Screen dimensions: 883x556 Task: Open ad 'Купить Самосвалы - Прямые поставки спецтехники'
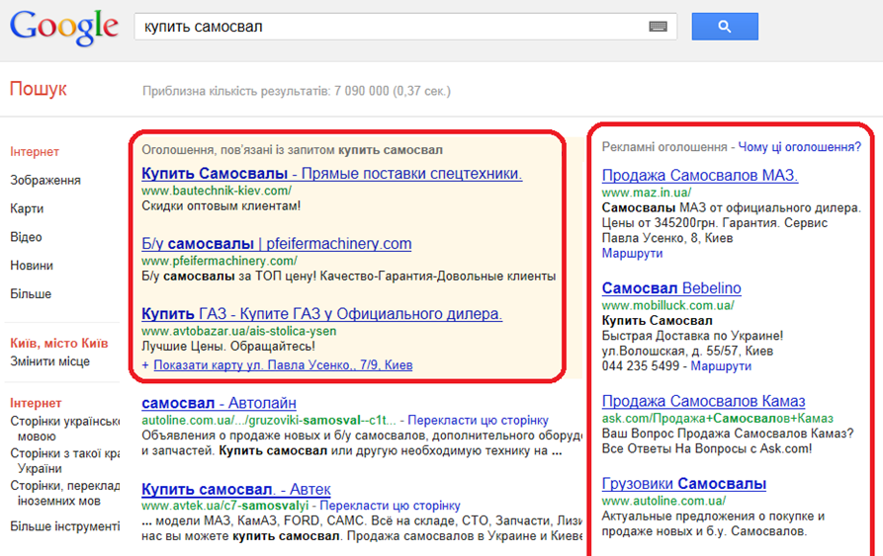click(x=331, y=174)
